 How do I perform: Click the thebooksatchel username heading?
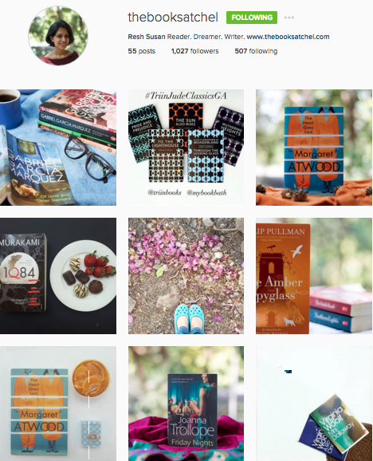point(173,17)
